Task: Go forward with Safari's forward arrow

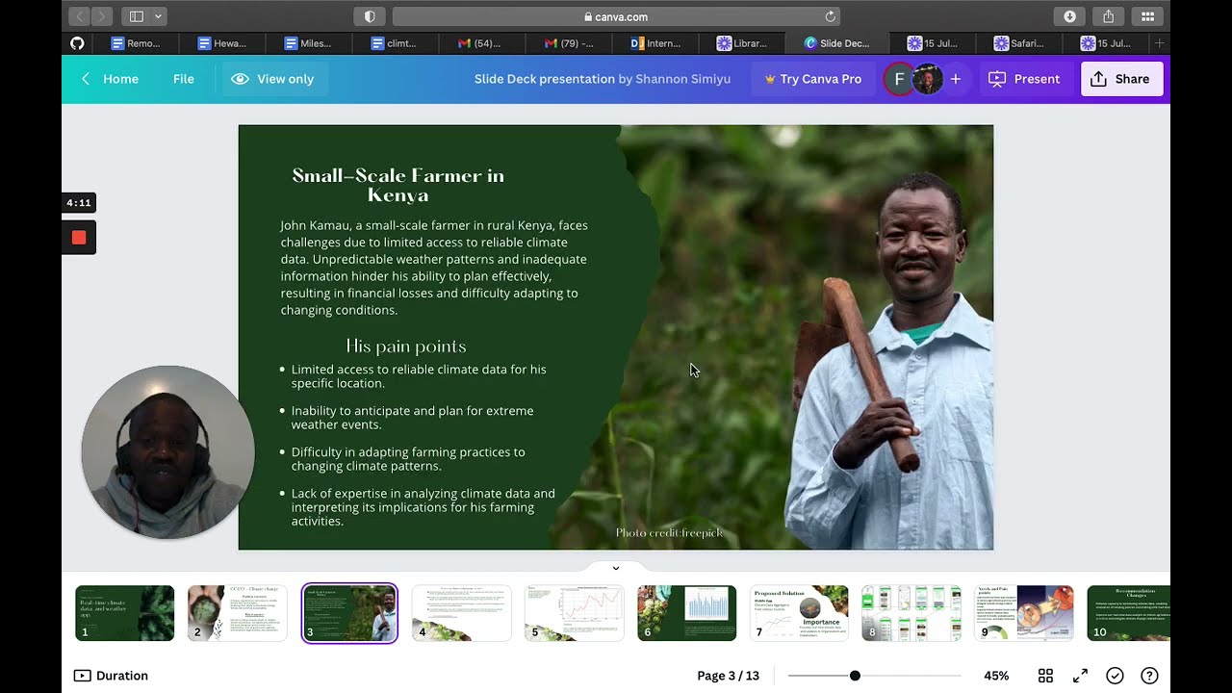Action: point(102,16)
